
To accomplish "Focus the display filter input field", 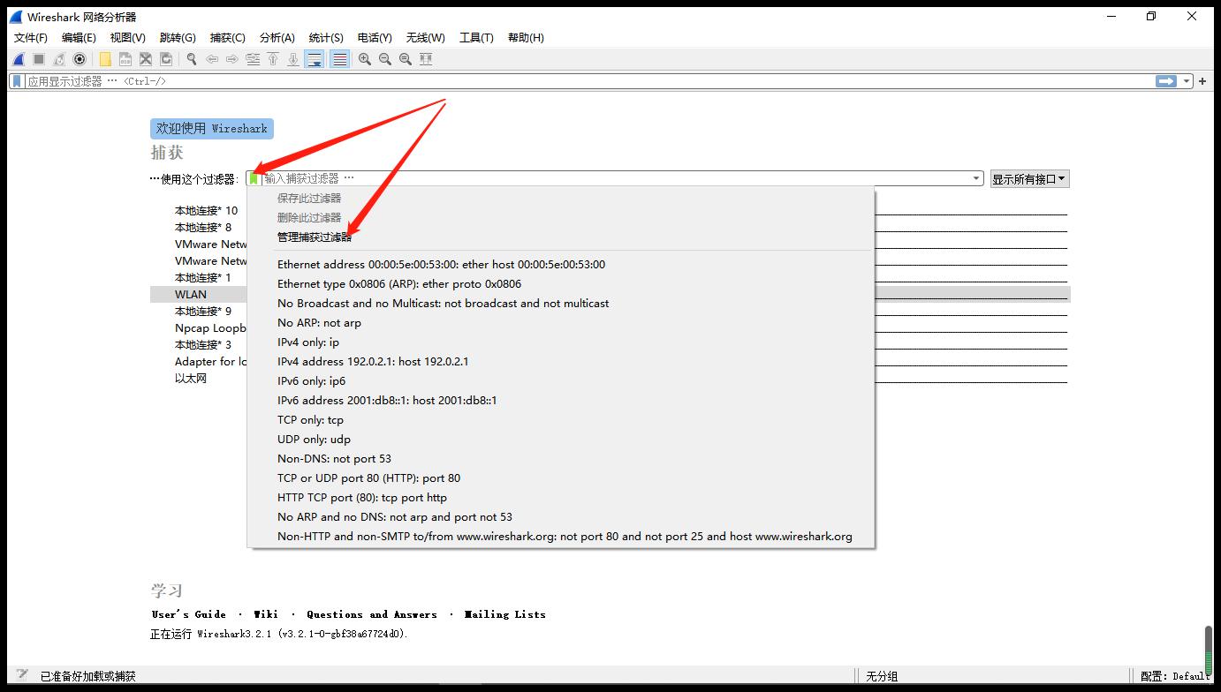I will [588, 81].
